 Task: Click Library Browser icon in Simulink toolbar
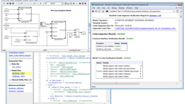[x=80, y=3]
